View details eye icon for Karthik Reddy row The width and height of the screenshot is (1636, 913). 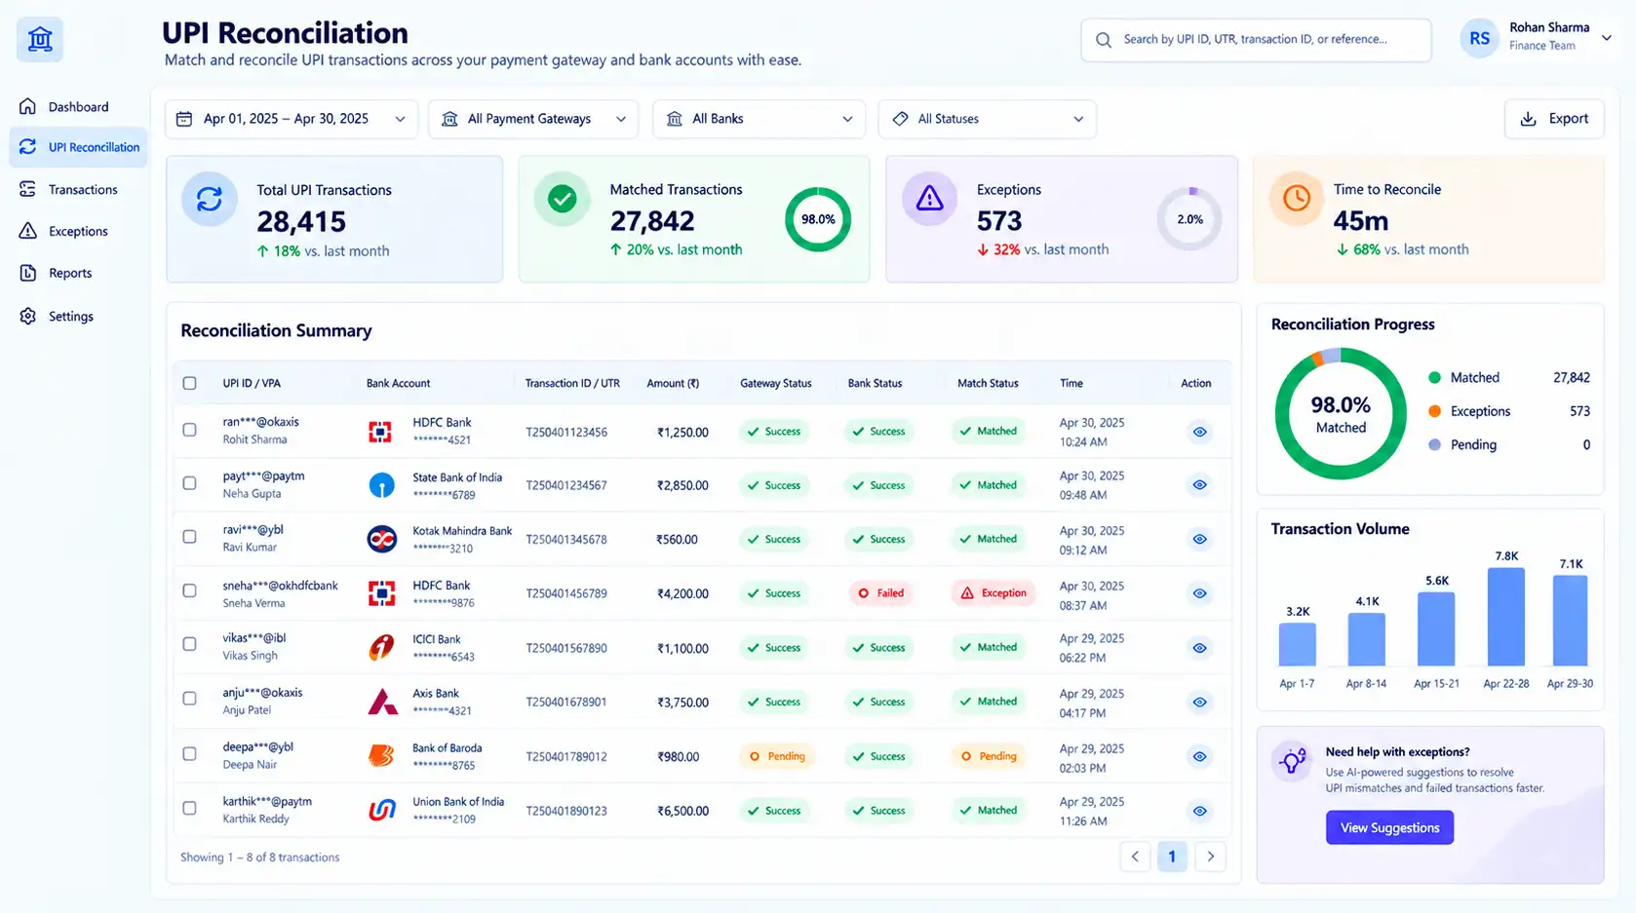click(1199, 811)
